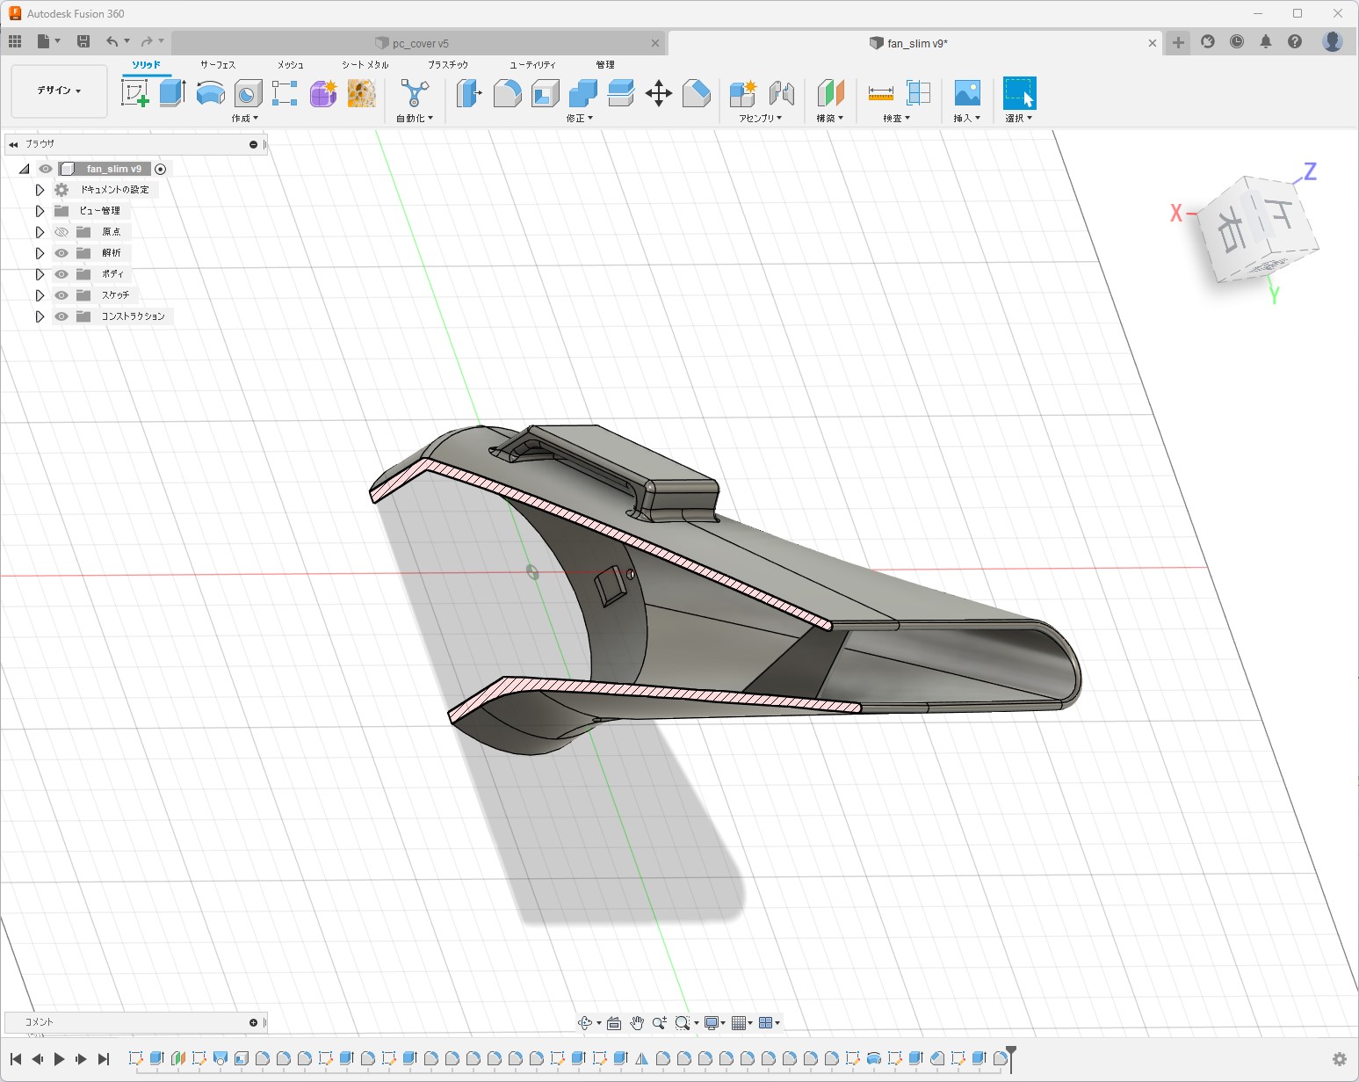Switch to the プラスチック tab

click(448, 65)
